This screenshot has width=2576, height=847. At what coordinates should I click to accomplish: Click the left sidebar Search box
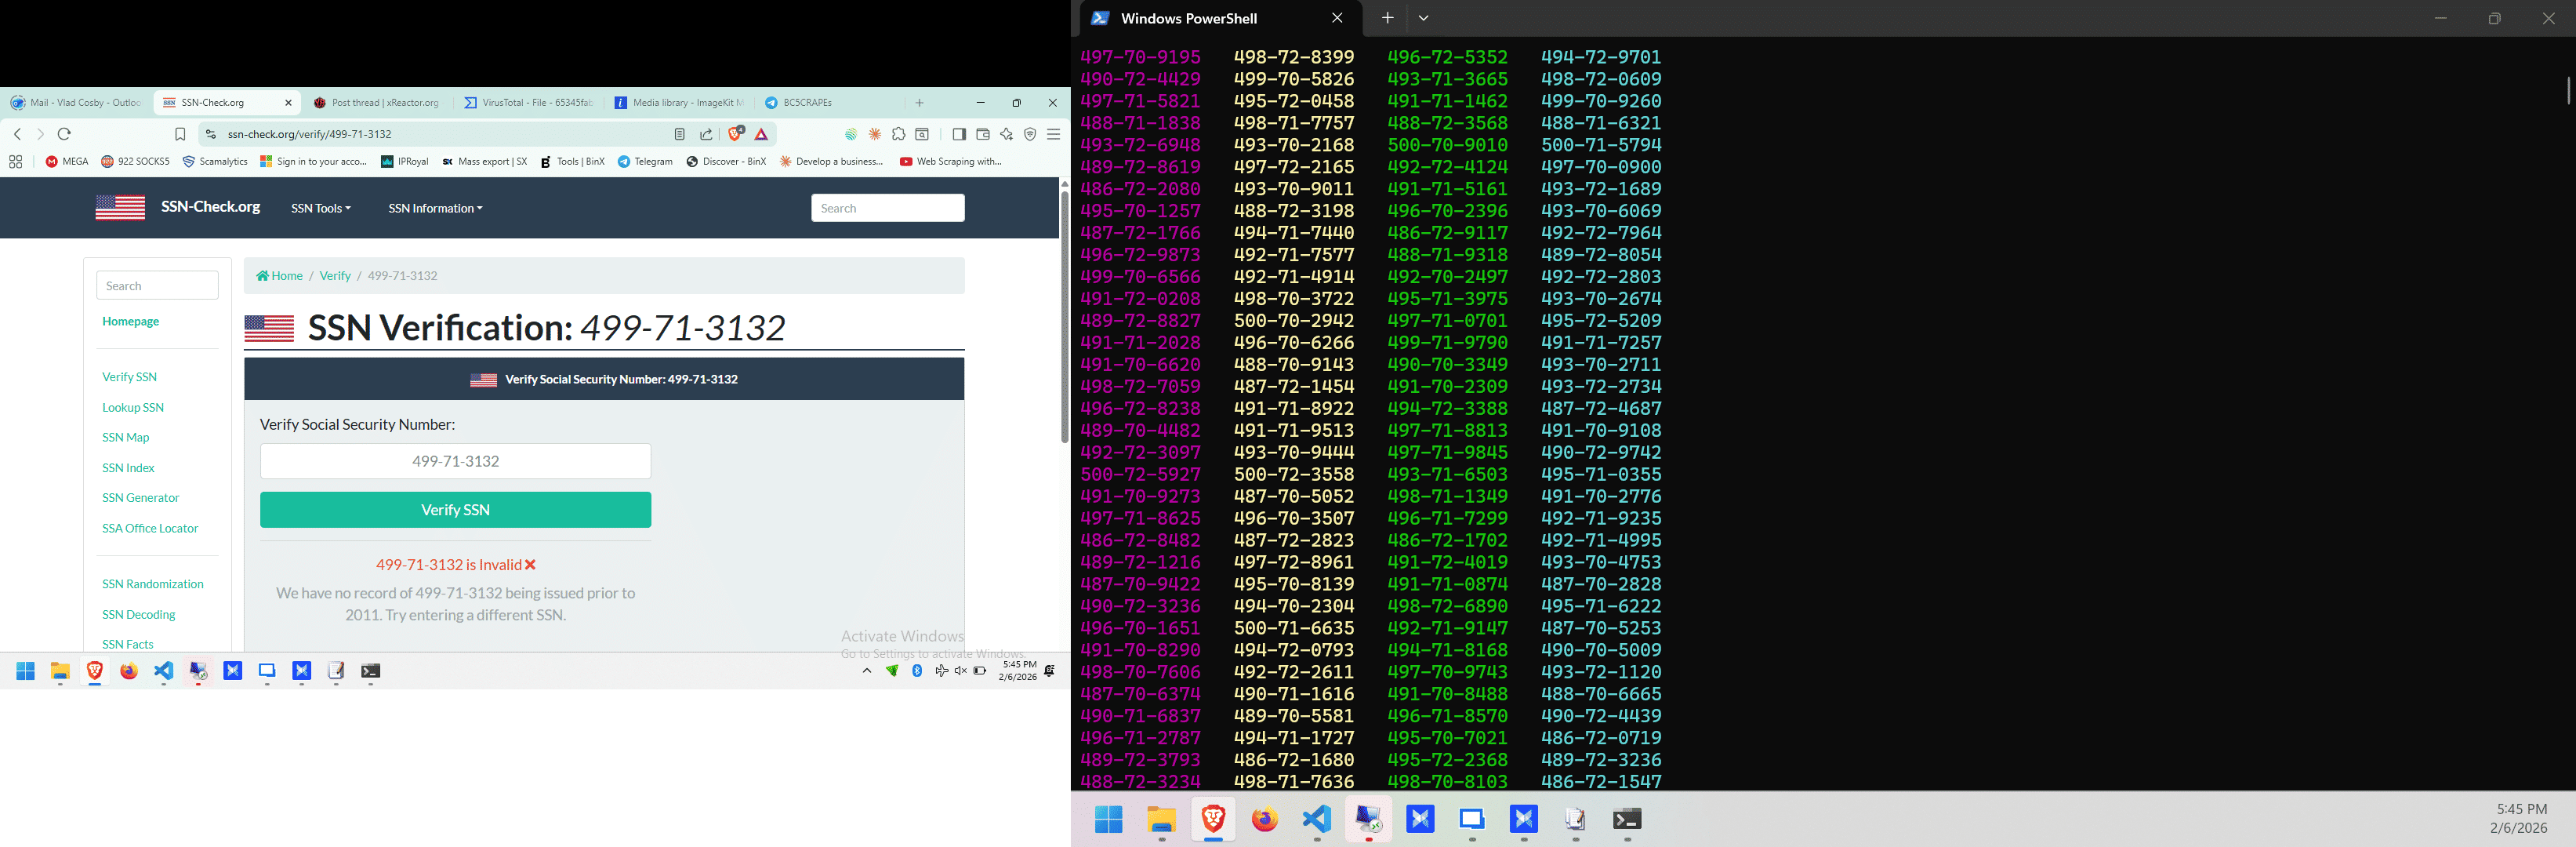pos(157,286)
